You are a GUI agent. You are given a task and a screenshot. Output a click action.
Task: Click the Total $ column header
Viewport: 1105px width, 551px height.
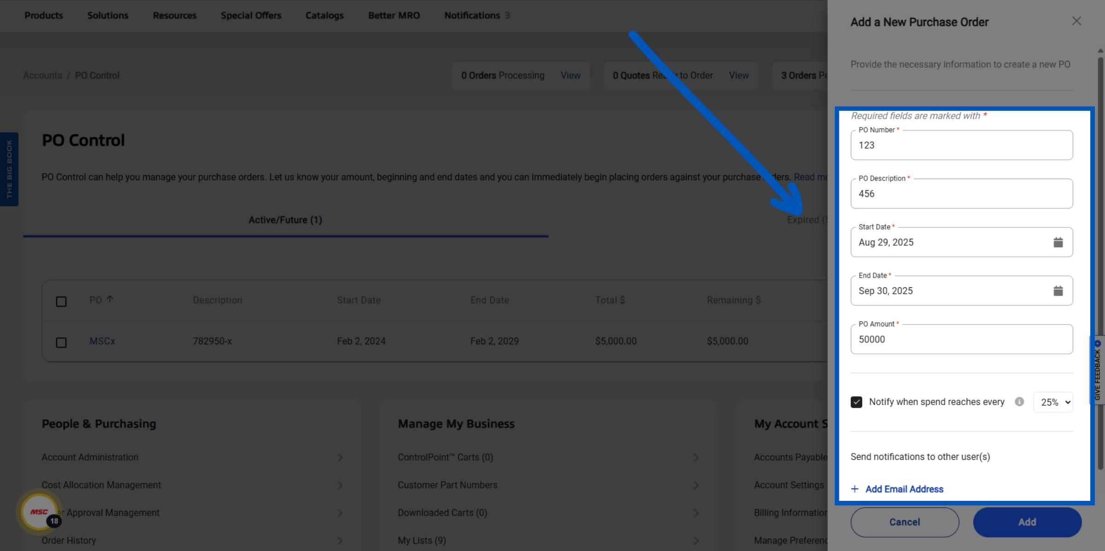click(610, 300)
